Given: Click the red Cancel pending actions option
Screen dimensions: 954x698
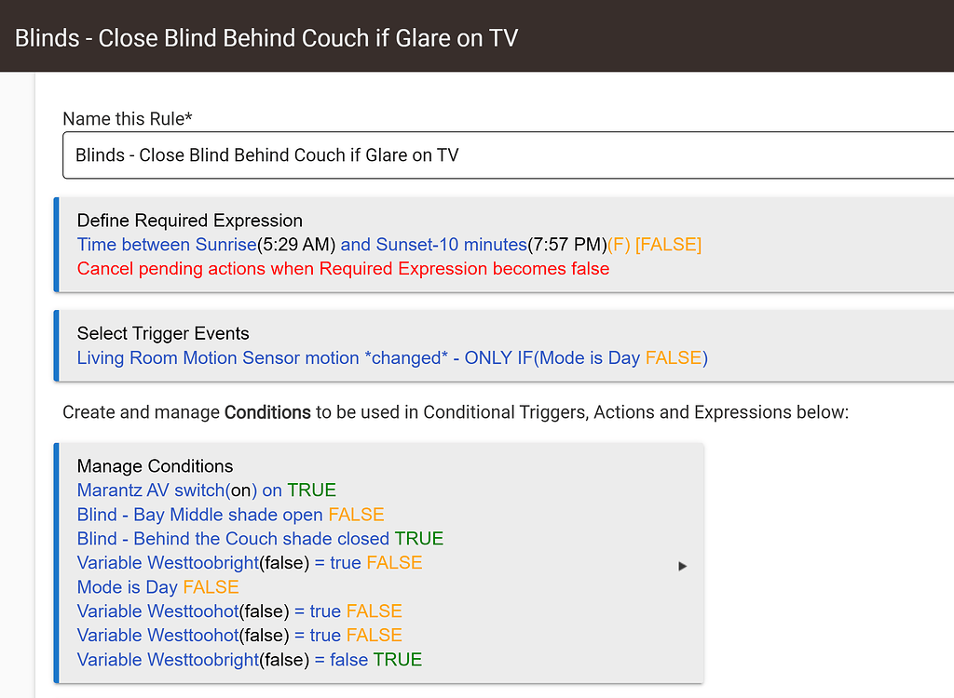Looking at the screenshot, I should coord(343,269).
